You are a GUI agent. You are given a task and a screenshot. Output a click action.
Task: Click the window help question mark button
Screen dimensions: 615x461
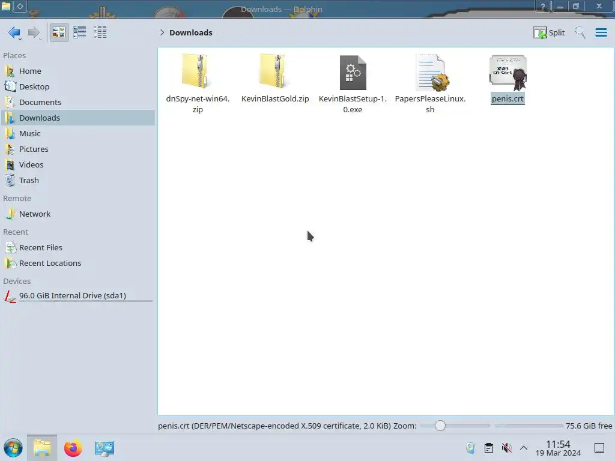tap(543, 6)
